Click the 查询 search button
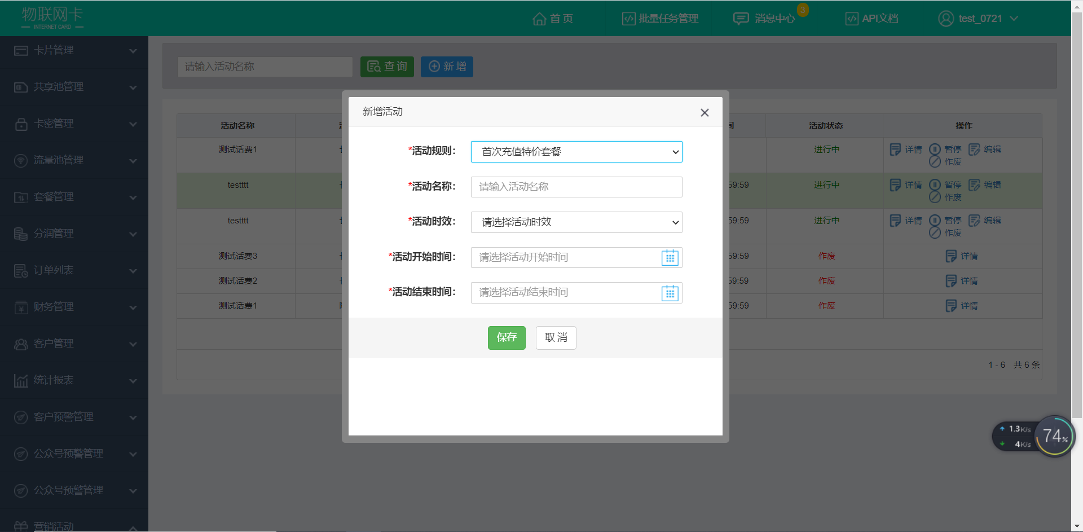Screen dimensions: 1083x532 click(387, 67)
